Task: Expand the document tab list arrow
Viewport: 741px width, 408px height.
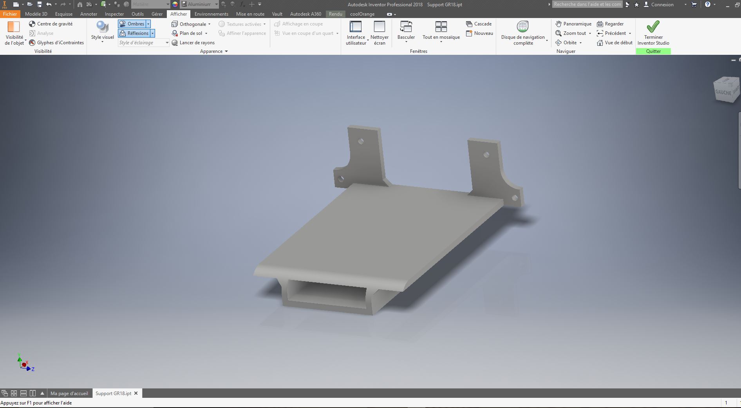Action: tap(42, 393)
